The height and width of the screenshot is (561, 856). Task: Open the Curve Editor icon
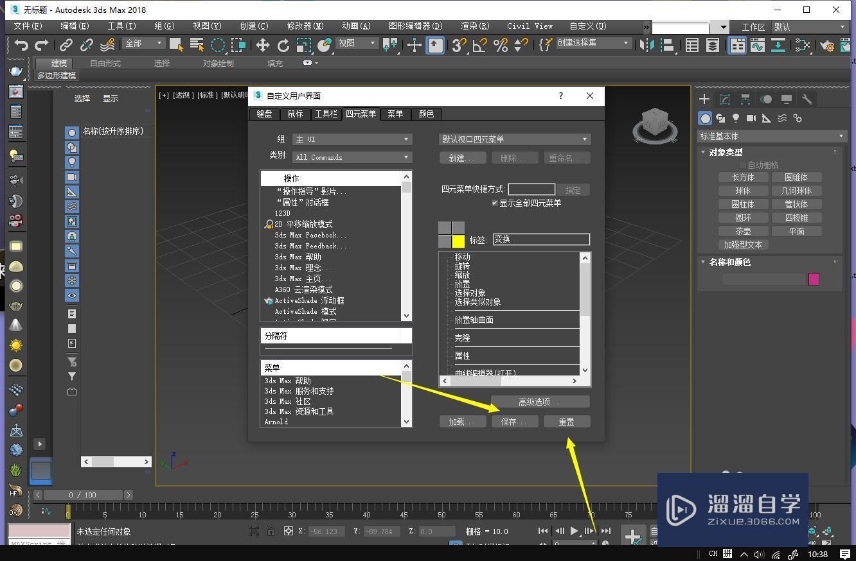click(757, 45)
